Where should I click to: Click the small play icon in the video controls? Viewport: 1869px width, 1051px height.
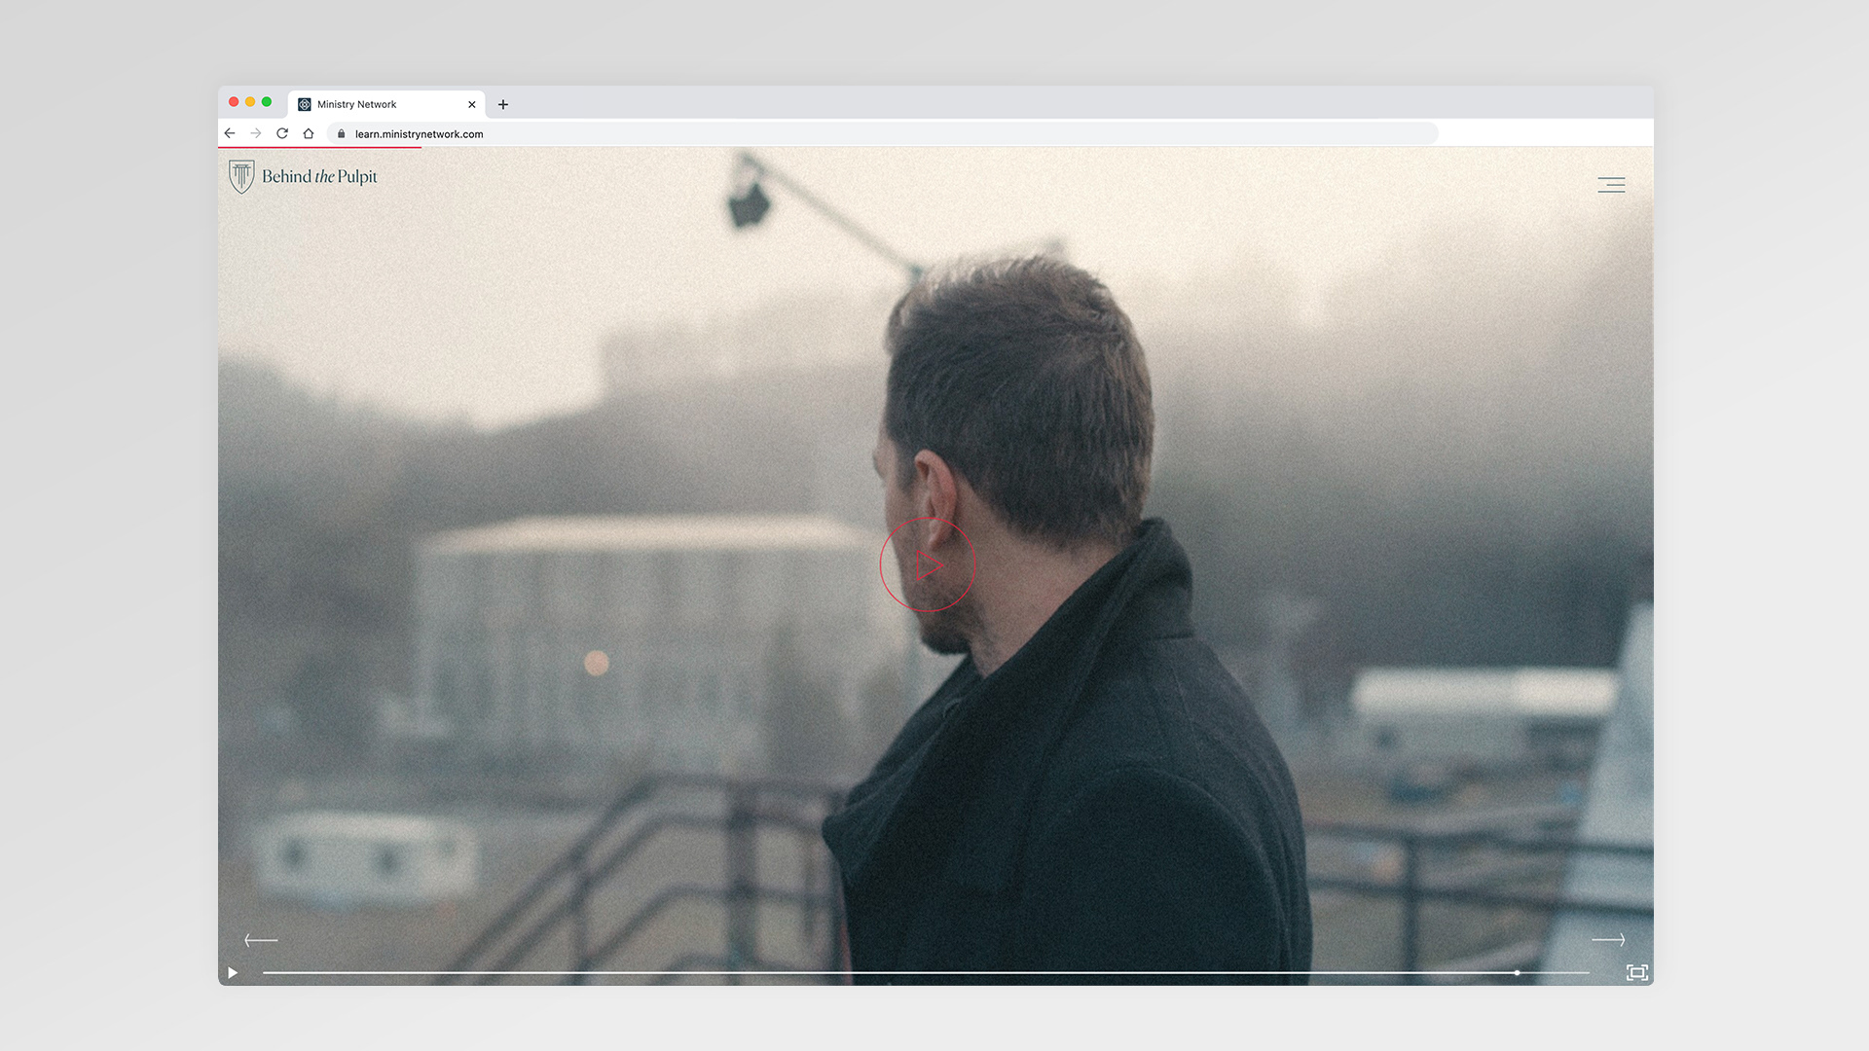click(233, 972)
